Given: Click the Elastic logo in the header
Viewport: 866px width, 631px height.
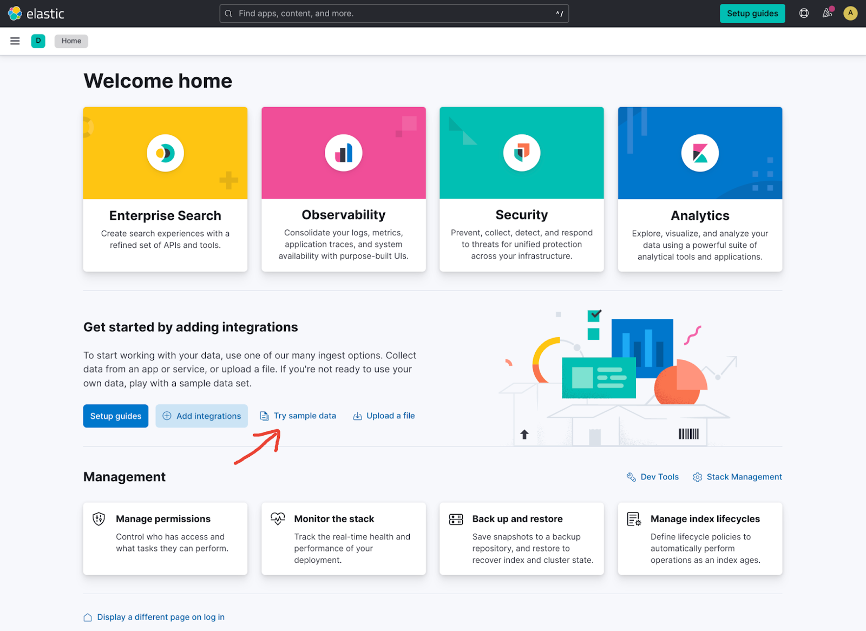Looking at the screenshot, I should pyautogui.click(x=36, y=14).
